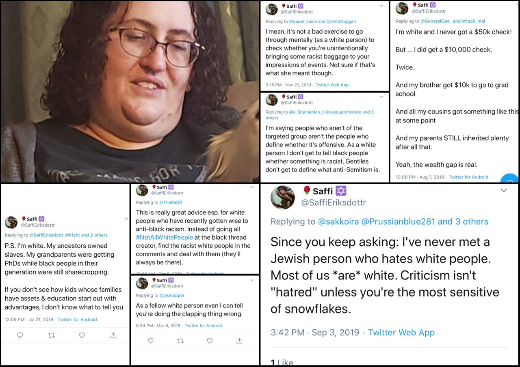Viewport: 520px width, 367px height.
Task: Like the Jul 21, 2018 tweet
Action: click(x=82, y=335)
